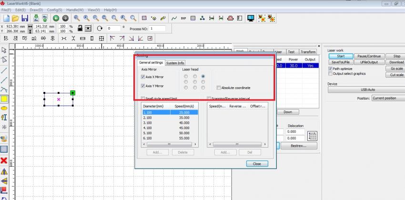Pick the arrow selection tool
This screenshot has height=200, width=405.
coord(4,50)
